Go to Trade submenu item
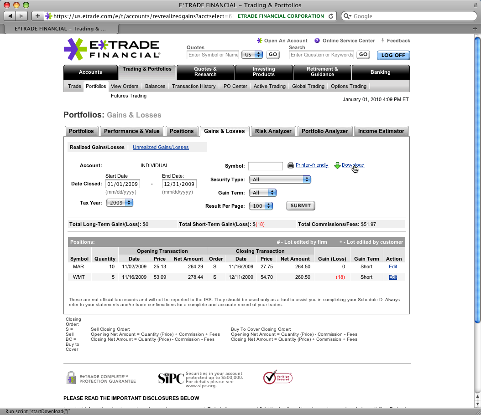This screenshot has width=481, height=415. pyautogui.click(x=74, y=87)
